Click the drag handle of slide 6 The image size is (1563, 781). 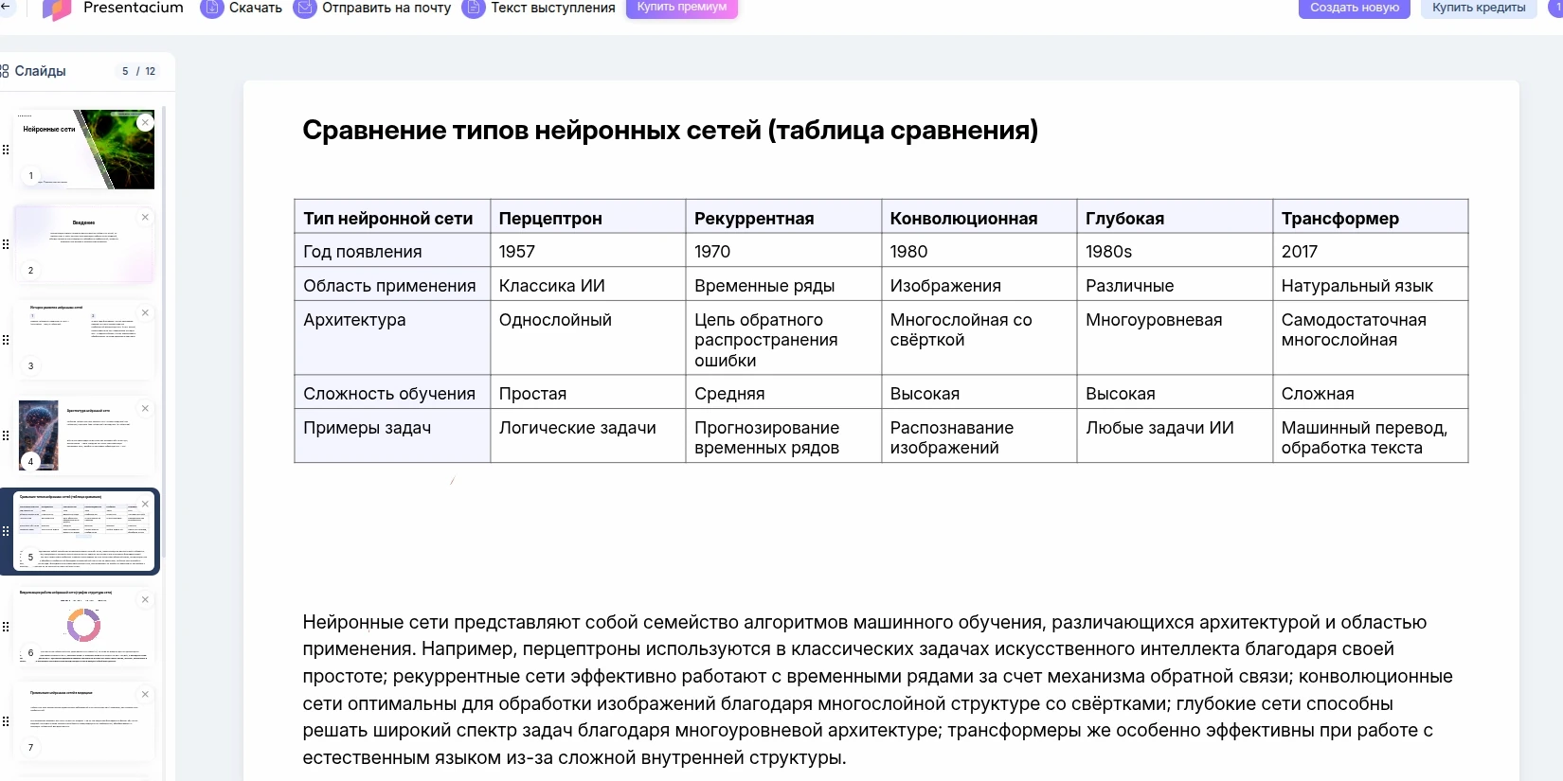point(6,627)
